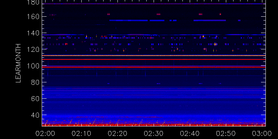This screenshot has width=278, height=139.
Task: Select the 120 frequency axis label
Action: [x=33, y=49]
